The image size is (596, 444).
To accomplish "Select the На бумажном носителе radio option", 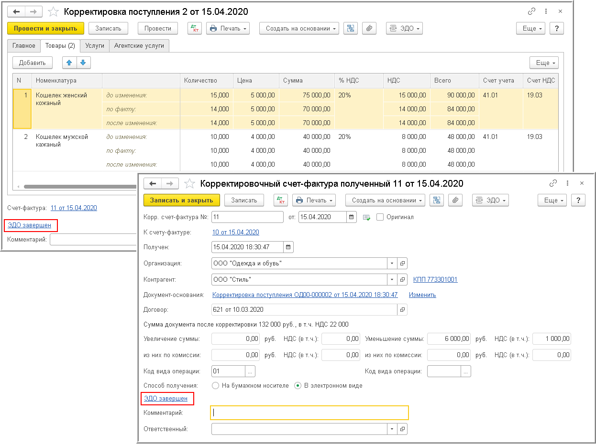I will [x=215, y=385].
